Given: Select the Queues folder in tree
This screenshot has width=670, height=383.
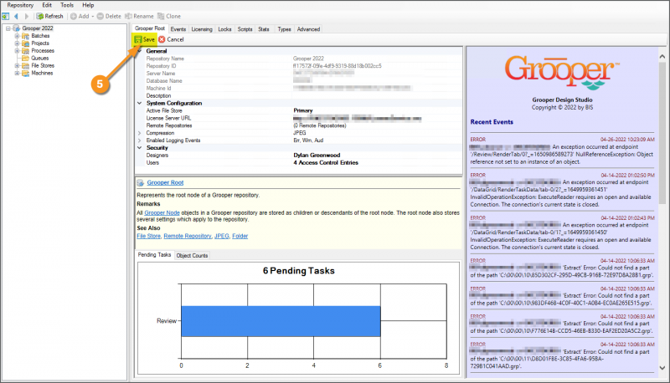Looking at the screenshot, I should (40, 59).
